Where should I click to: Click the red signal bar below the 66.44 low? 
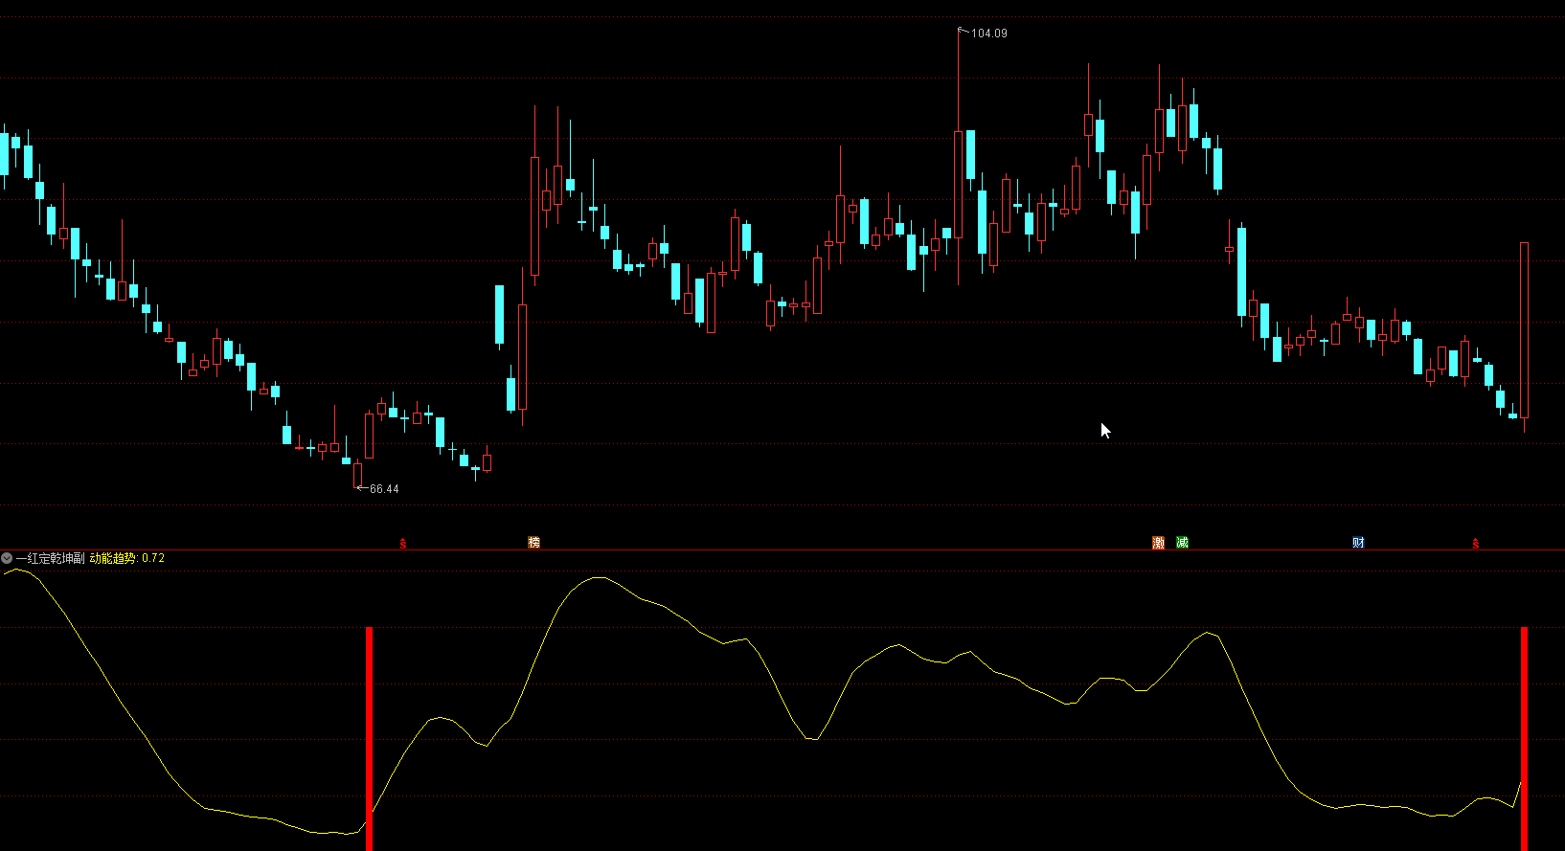[x=369, y=737]
